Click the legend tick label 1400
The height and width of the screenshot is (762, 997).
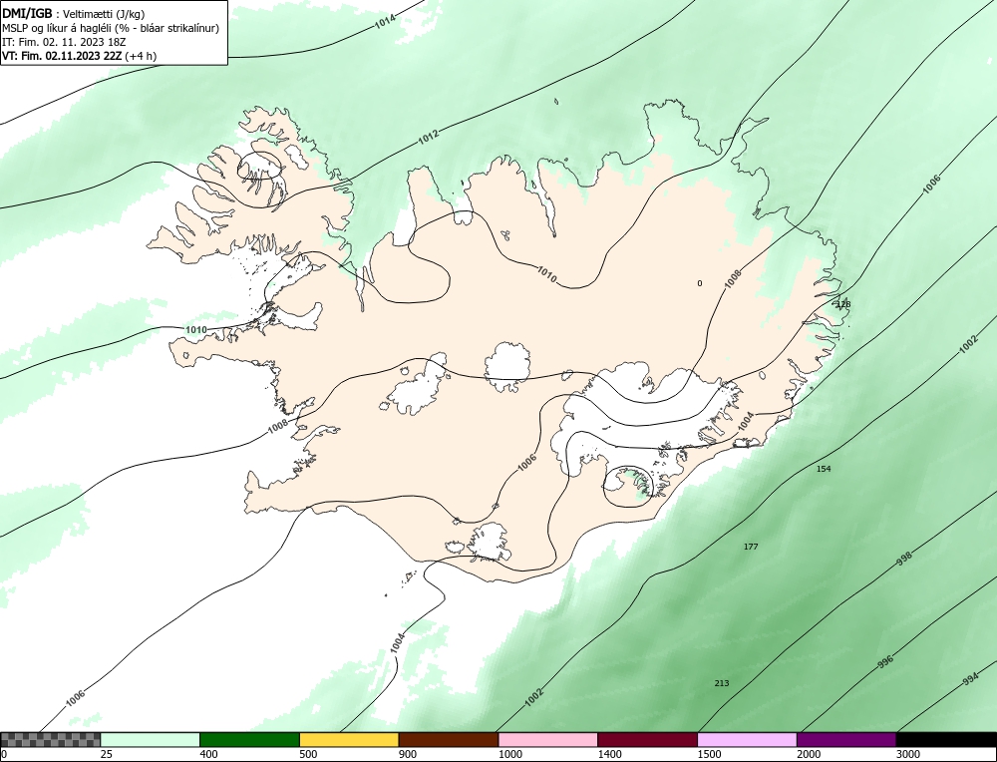click(x=609, y=754)
